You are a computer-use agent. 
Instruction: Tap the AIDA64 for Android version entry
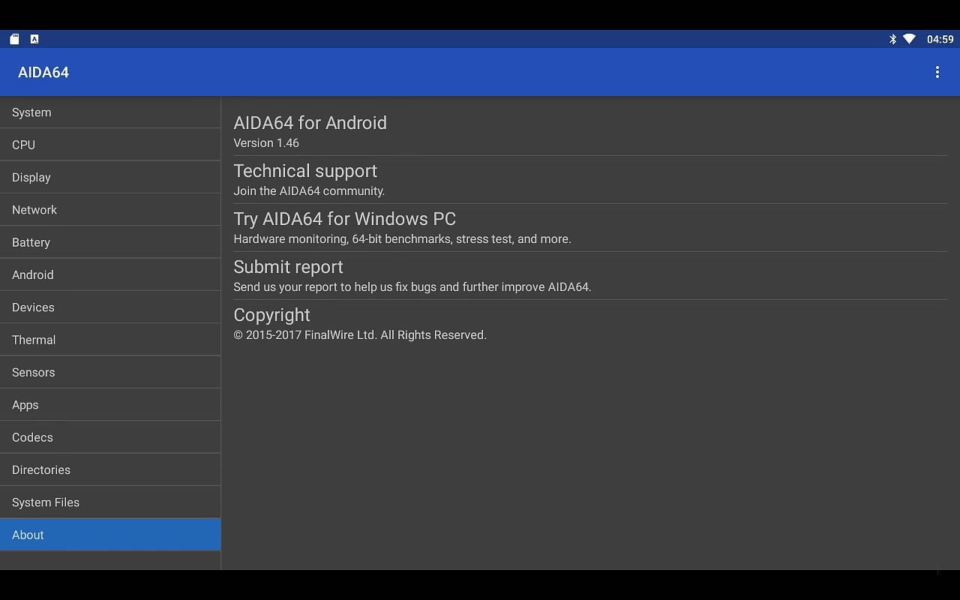tap(590, 132)
